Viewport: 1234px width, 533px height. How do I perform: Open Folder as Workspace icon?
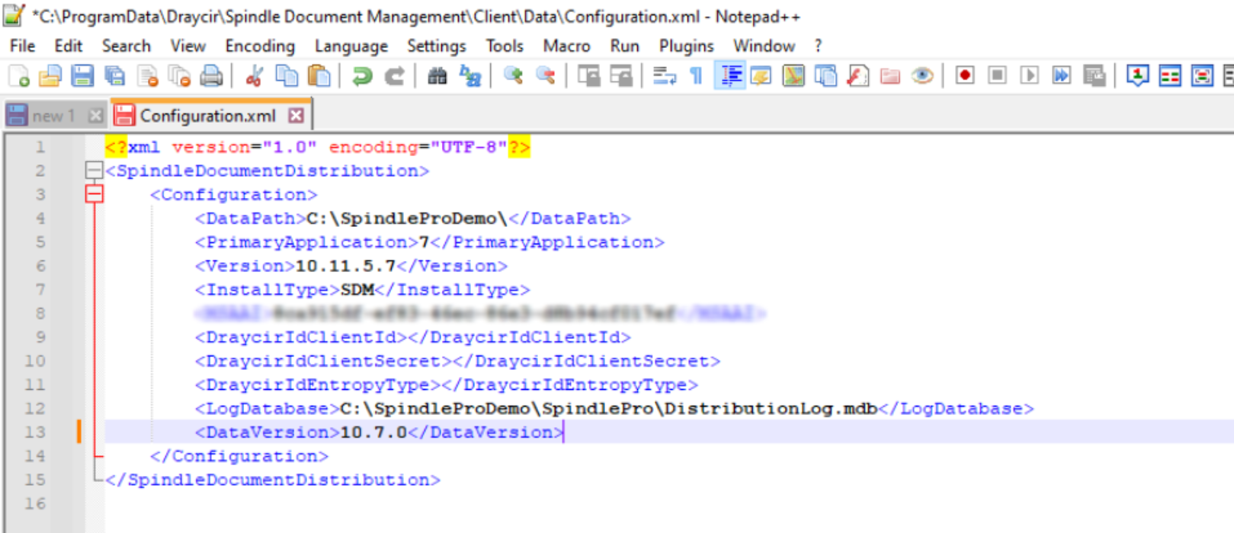pyautogui.click(x=889, y=75)
